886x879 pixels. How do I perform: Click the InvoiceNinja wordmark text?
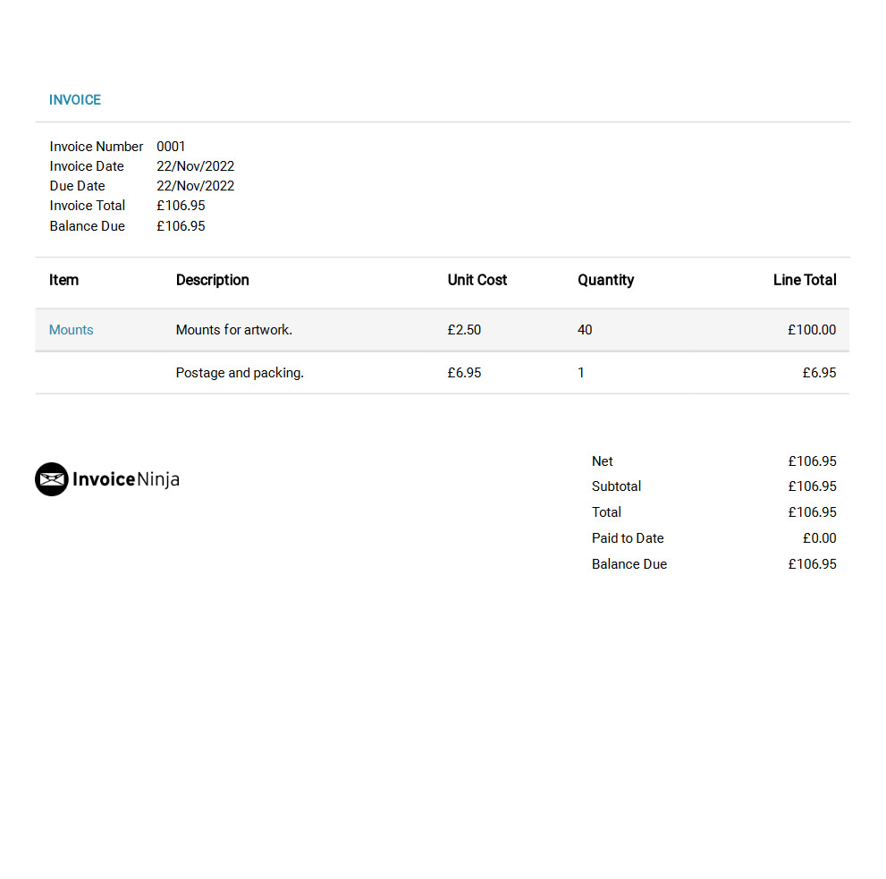126,479
